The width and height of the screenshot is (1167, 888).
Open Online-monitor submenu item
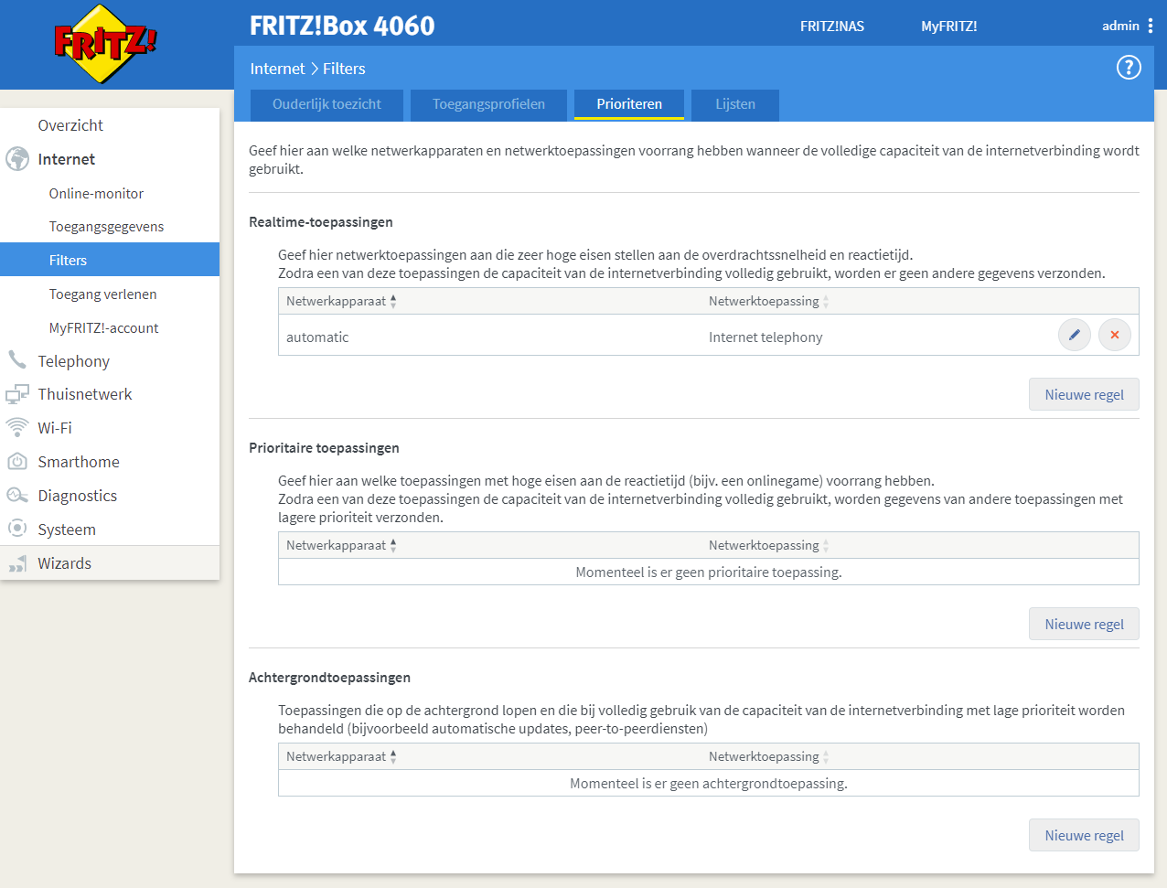click(x=96, y=193)
